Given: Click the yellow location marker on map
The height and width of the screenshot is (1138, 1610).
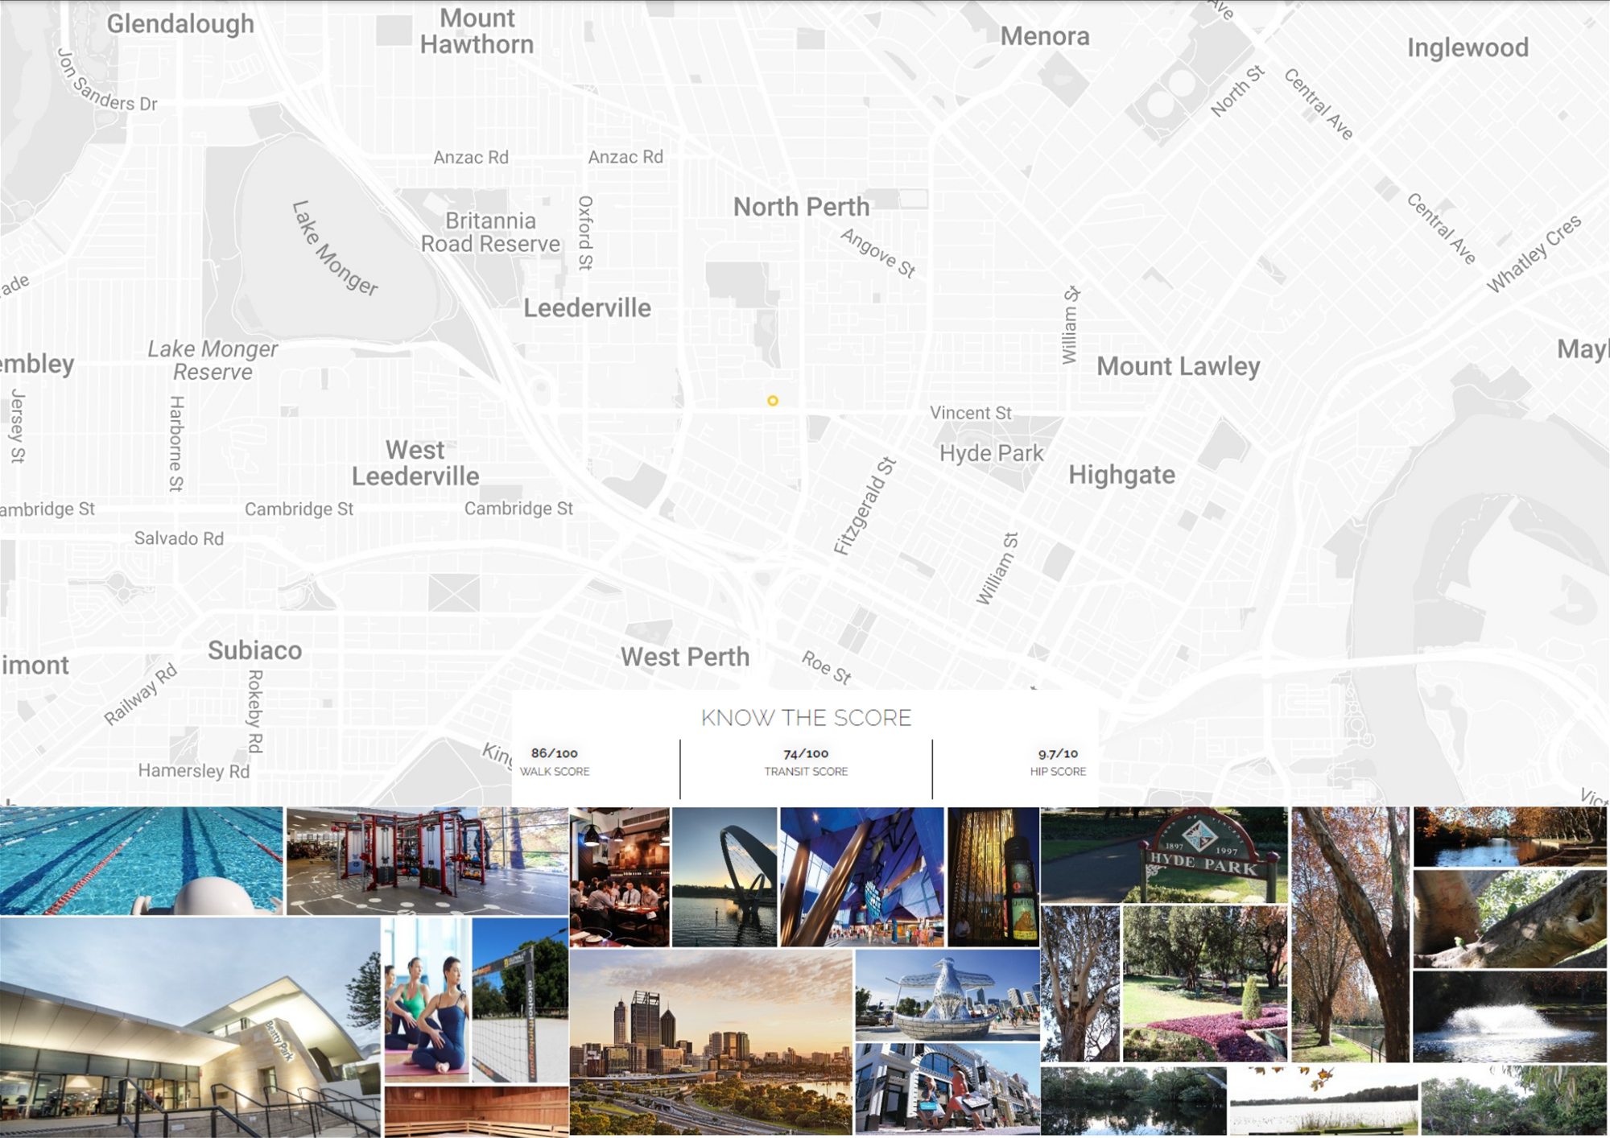Looking at the screenshot, I should tap(772, 401).
